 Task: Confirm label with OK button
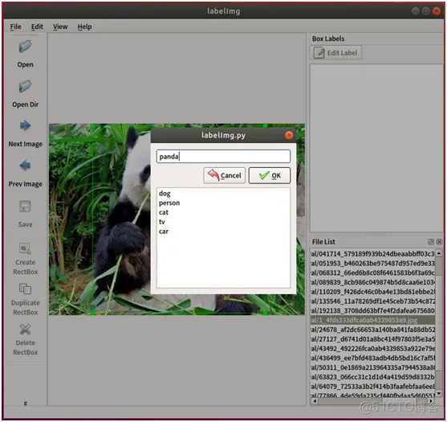point(270,175)
